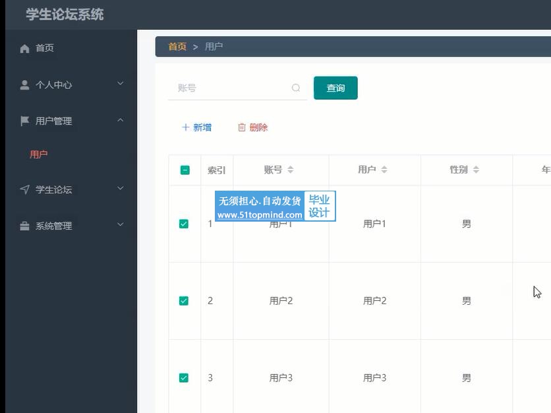The width and height of the screenshot is (551, 413).
Task: Click index cell 1 in table
Action: coord(210,224)
